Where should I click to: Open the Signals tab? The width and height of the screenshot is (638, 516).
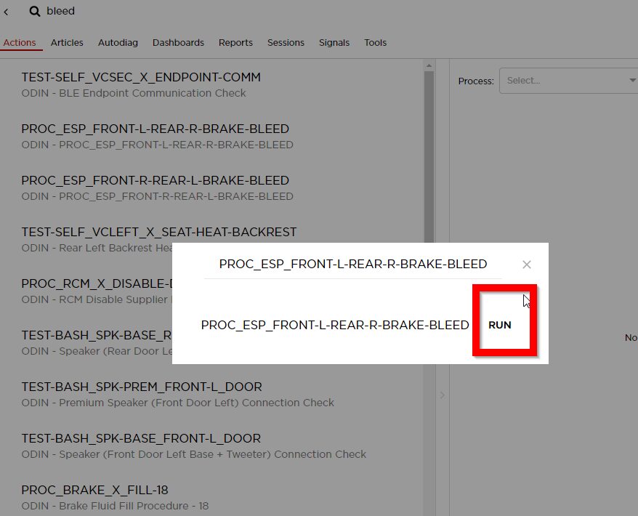[x=334, y=43]
